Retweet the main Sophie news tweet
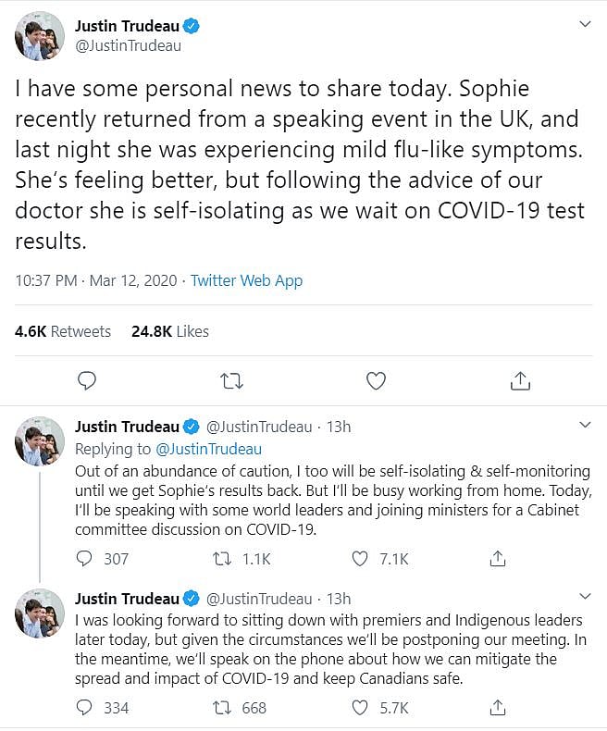Image resolution: width=607 pixels, height=731 pixels. pyautogui.click(x=231, y=380)
